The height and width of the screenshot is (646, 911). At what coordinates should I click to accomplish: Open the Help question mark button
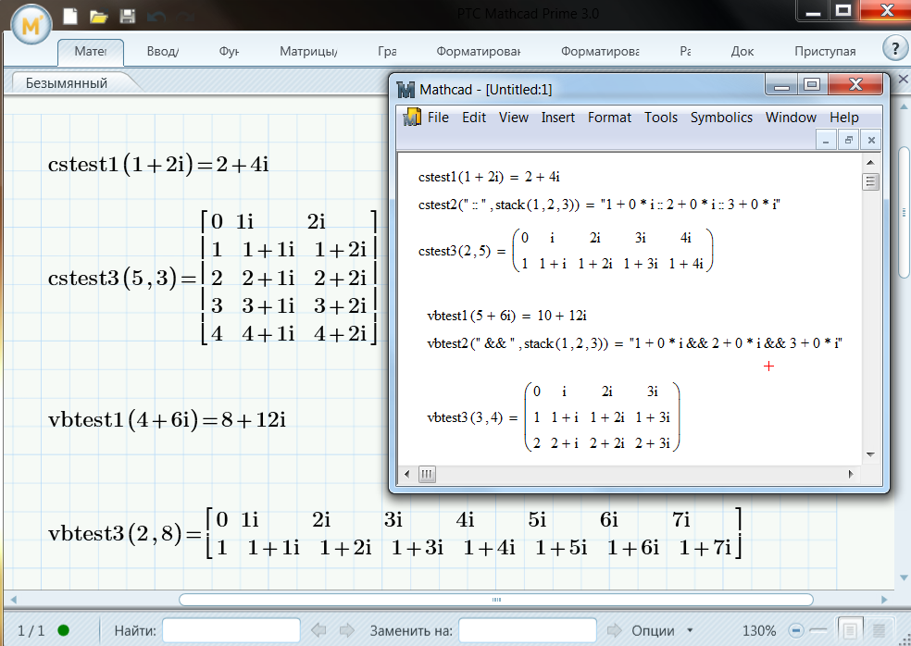pyautogui.click(x=893, y=50)
